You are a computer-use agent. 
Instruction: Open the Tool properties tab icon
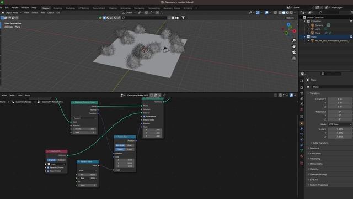pyautogui.click(x=302, y=81)
